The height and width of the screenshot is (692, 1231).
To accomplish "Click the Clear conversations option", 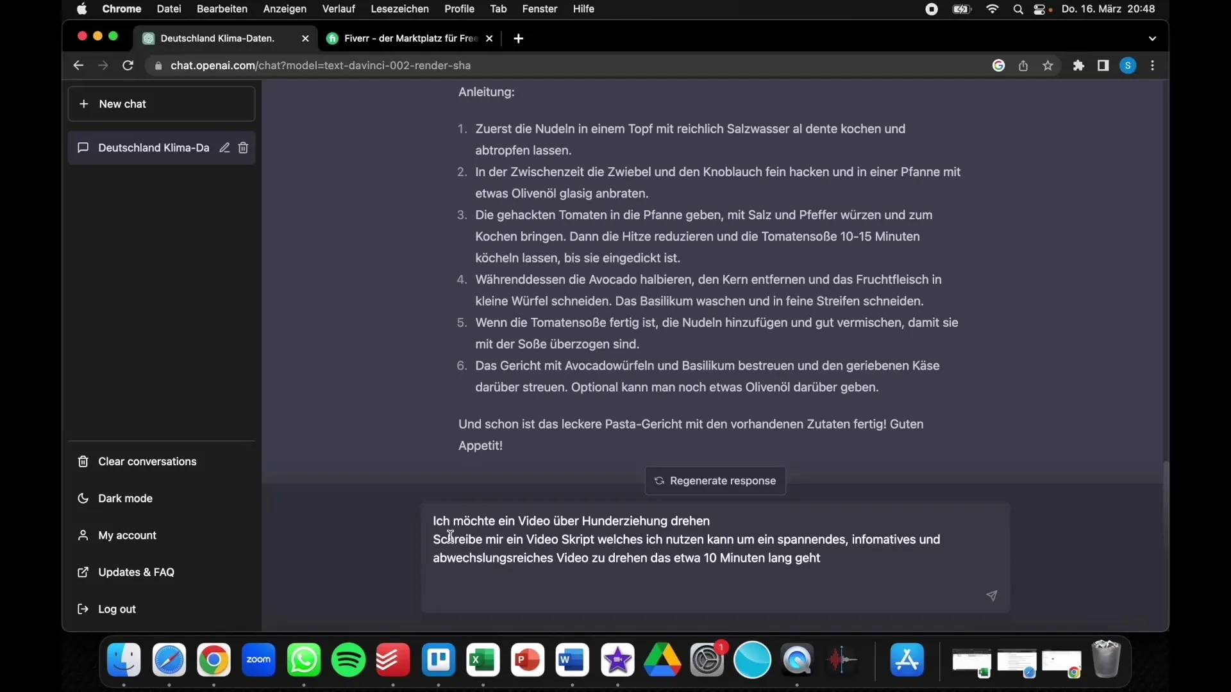I will pyautogui.click(x=146, y=461).
